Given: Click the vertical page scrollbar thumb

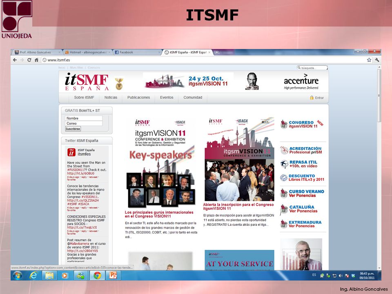Looking at the screenshot, I should (379, 96).
